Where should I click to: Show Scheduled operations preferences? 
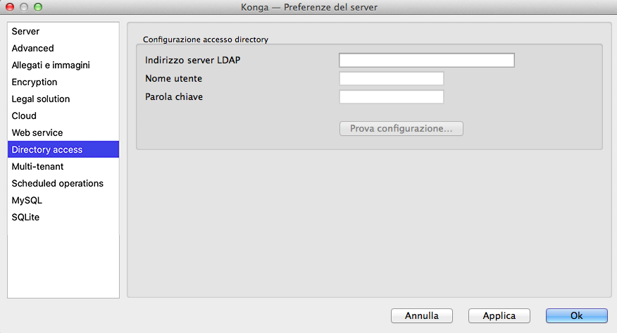tap(58, 184)
